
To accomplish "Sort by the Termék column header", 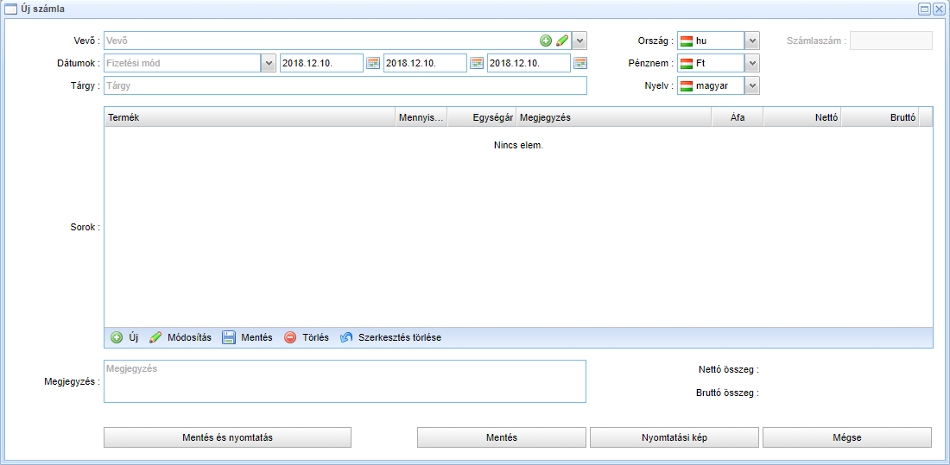I will 250,117.
